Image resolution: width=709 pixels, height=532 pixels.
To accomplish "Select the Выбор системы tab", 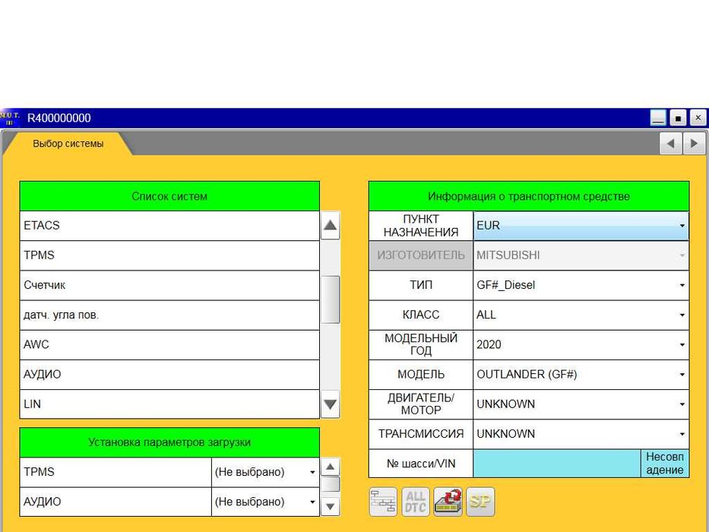I will coord(68,144).
